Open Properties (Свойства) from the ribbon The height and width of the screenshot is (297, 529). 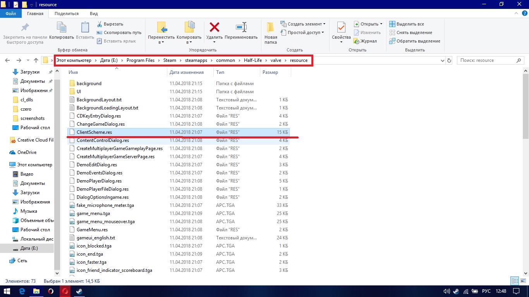pos(341,28)
